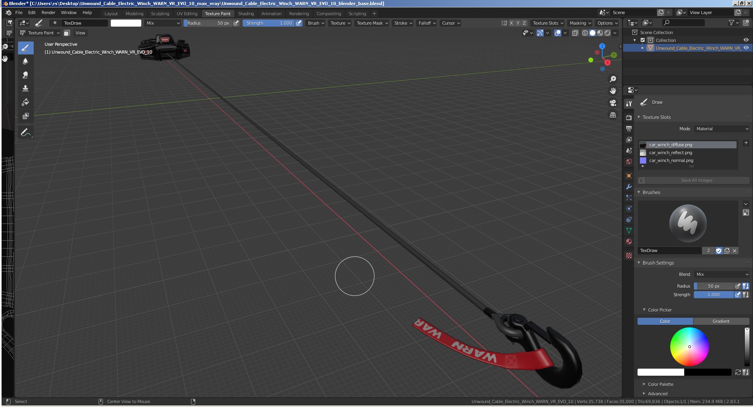Select the Mask tool
753x407 pixels.
(25, 116)
